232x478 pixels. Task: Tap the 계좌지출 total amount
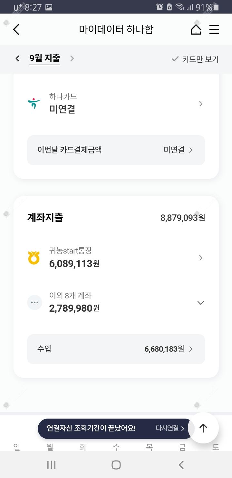click(x=183, y=218)
